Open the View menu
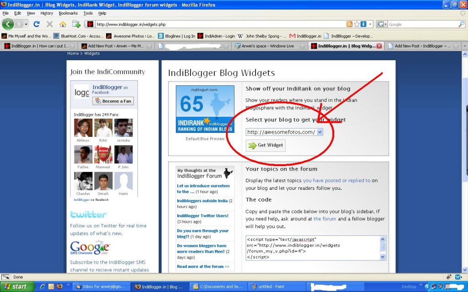Screen dimensions: 468x292 click(x=31, y=13)
